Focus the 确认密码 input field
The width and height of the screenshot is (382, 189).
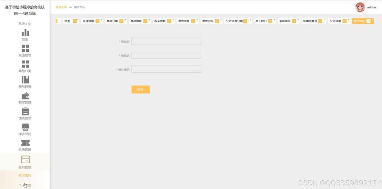[166, 69]
